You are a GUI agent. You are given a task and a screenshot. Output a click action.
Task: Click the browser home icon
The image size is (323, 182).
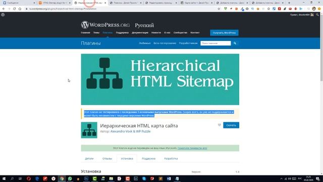(x=20, y=9)
